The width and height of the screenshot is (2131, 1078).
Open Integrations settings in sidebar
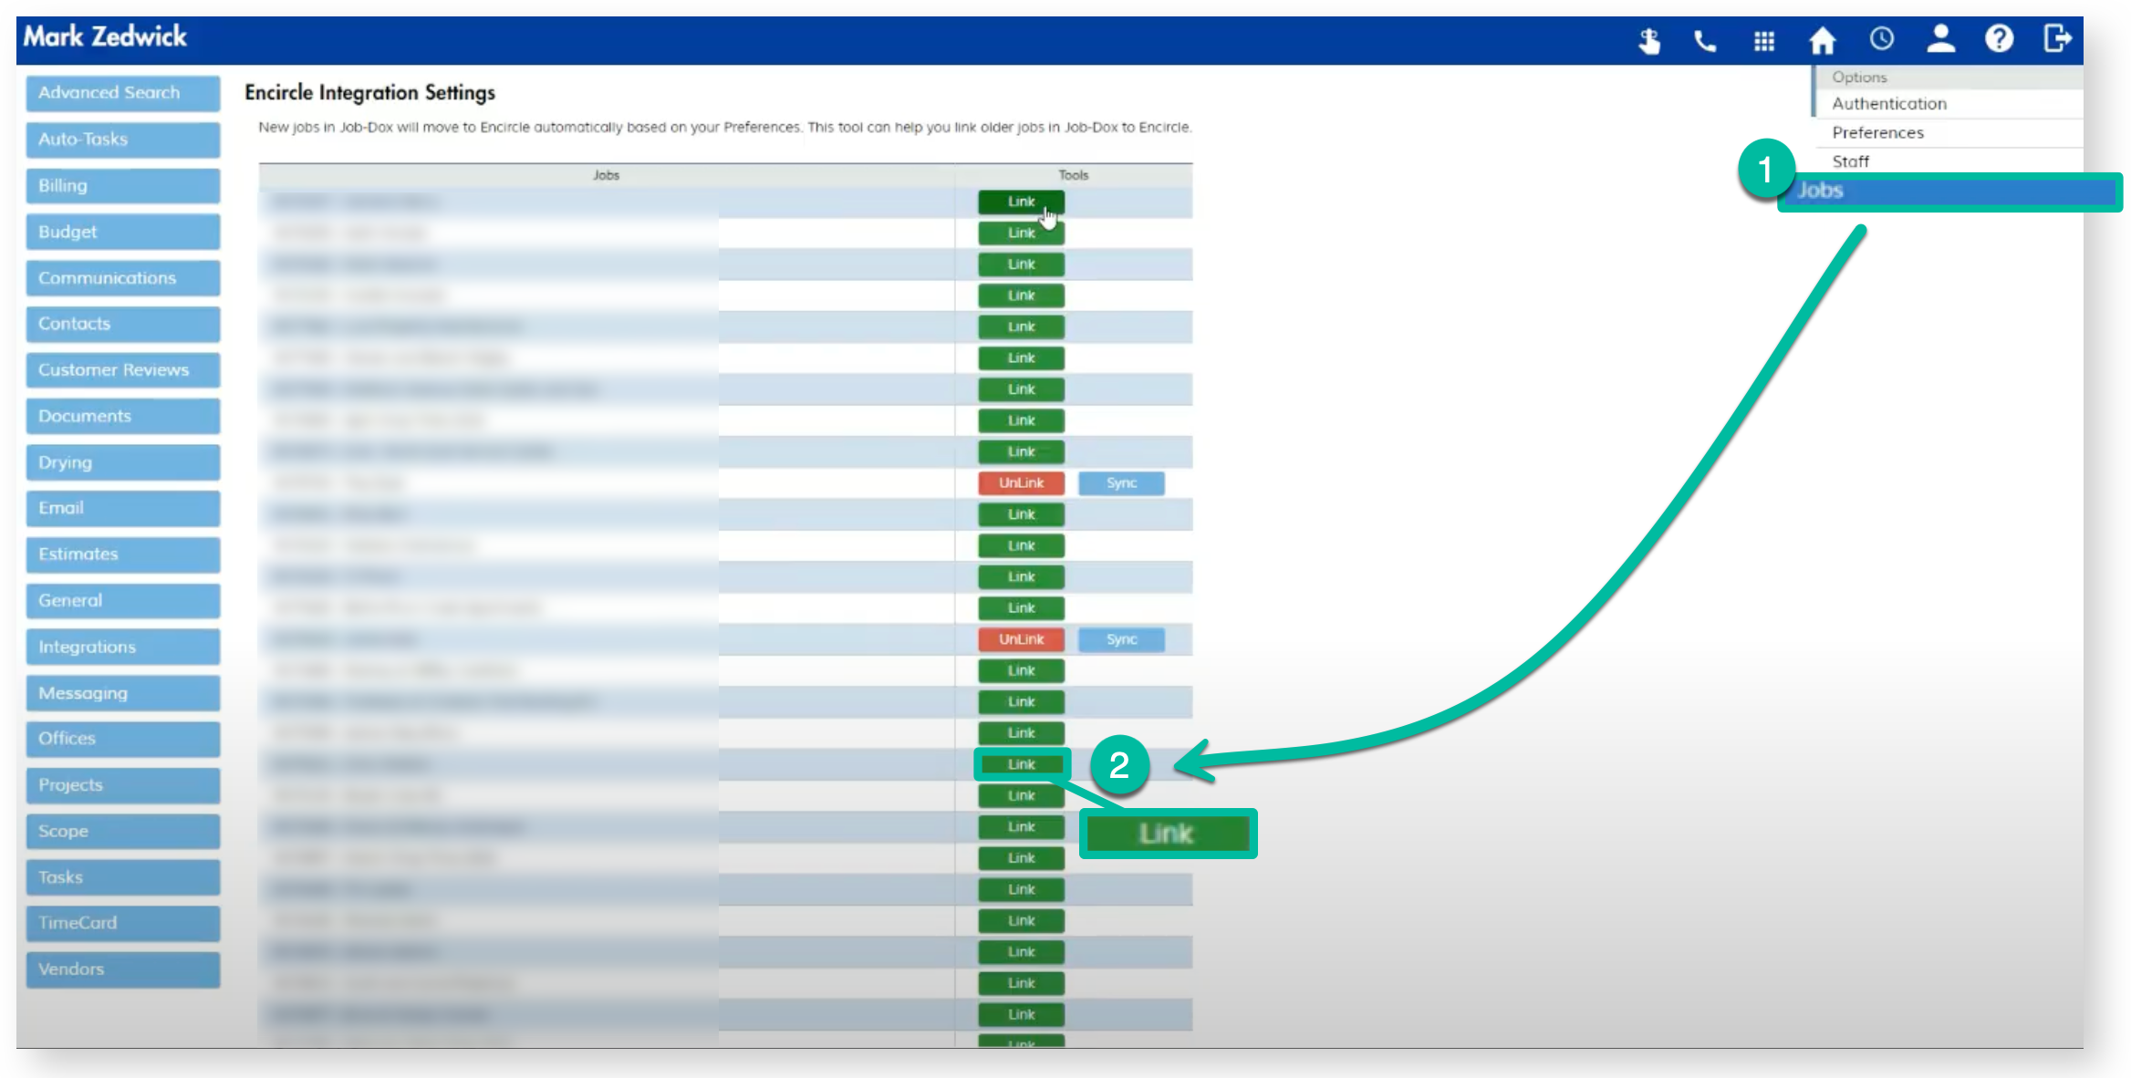pos(123,648)
